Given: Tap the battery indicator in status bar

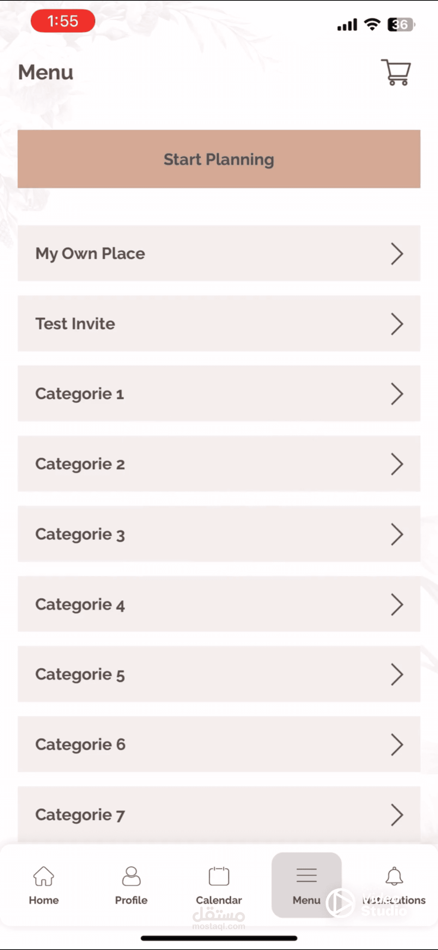Looking at the screenshot, I should [401, 25].
